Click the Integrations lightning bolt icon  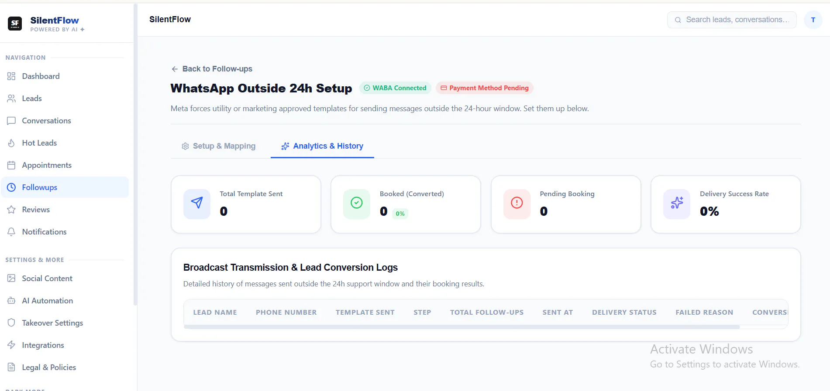(x=11, y=345)
